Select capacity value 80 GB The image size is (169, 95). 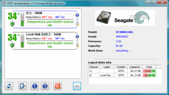[x=119, y=46]
